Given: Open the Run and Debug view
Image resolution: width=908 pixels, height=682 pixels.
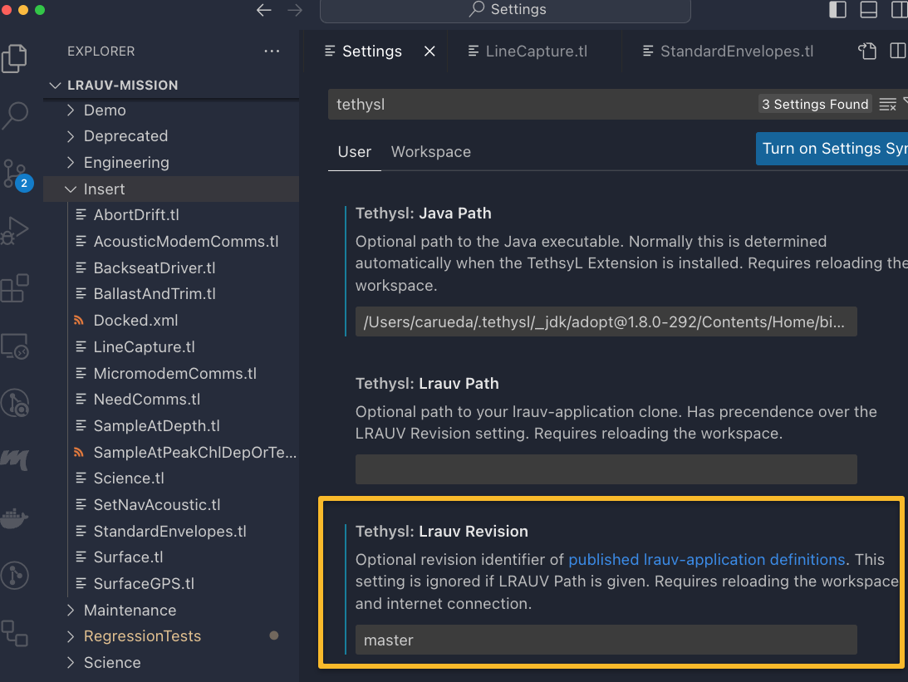Looking at the screenshot, I should coord(15,230).
